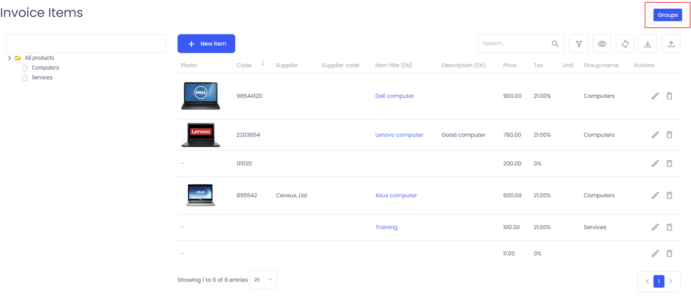Toggle column visibility eye icon
The image size is (691, 296).
pos(602,44)
